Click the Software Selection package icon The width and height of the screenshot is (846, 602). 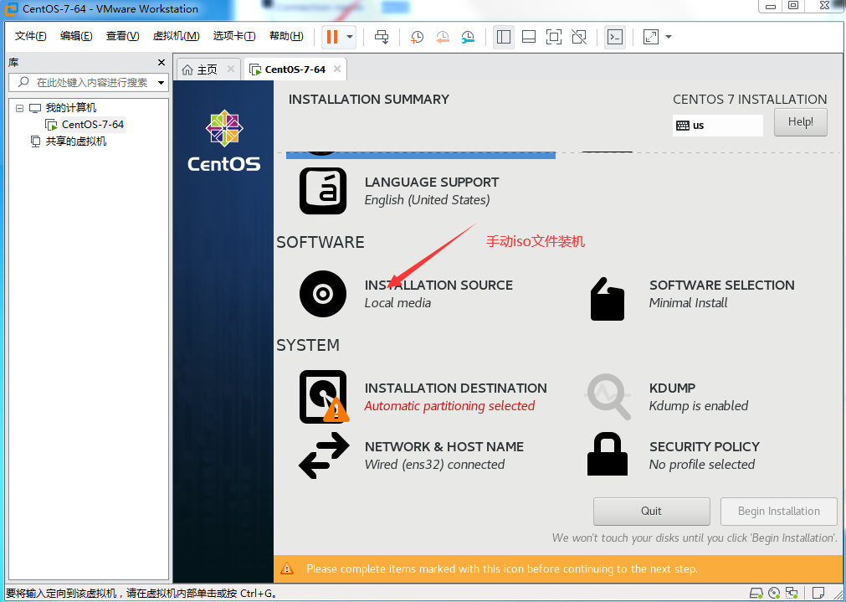coord(608,299)
